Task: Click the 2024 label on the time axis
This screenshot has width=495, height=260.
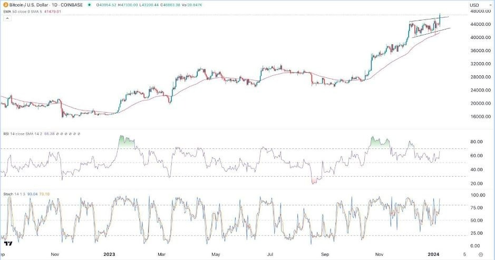Action: (433, 254)
